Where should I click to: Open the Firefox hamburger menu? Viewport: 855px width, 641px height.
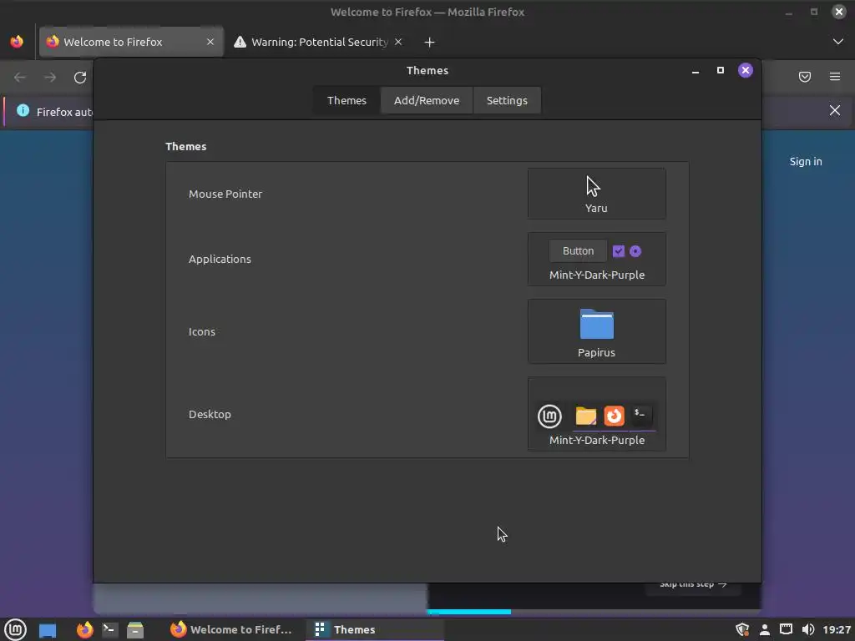pyautogui.click(x=835, y=77)
